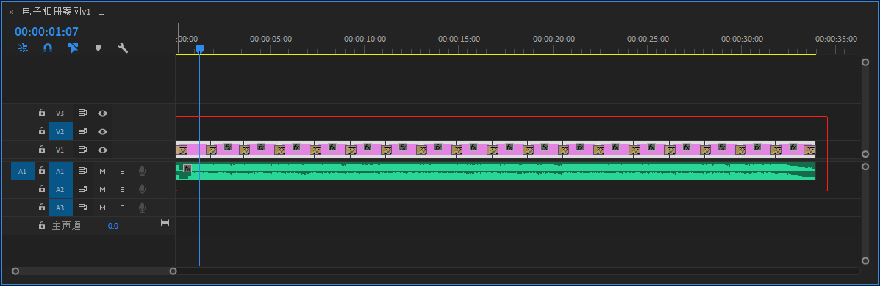880x286 pixels.
Task: Toggle sync lock for V3
Action: tap(83, 113)
